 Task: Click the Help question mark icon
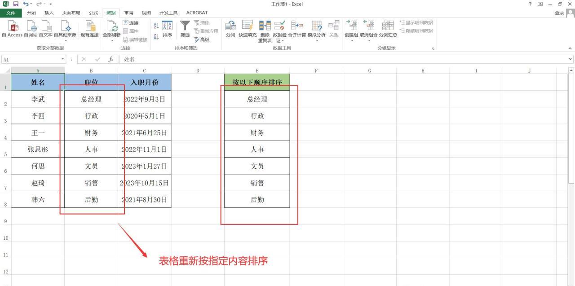click(x=531, y=4)
